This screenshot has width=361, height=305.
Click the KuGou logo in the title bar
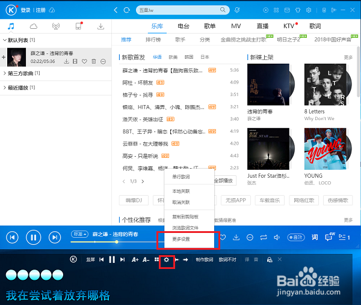pyautogui.click(x=11, y=10)
